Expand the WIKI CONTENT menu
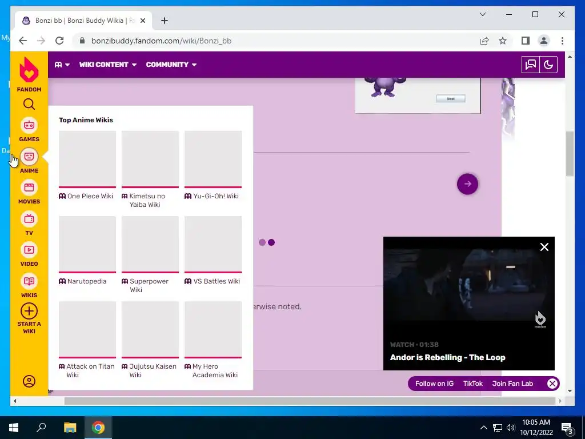Viewport: 585px width, 439px height. pyautogui.click(x=108, y=65)
